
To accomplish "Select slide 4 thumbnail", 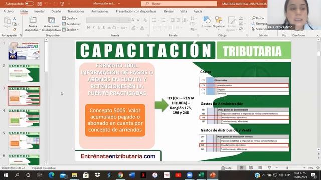I will click(24, 118).
